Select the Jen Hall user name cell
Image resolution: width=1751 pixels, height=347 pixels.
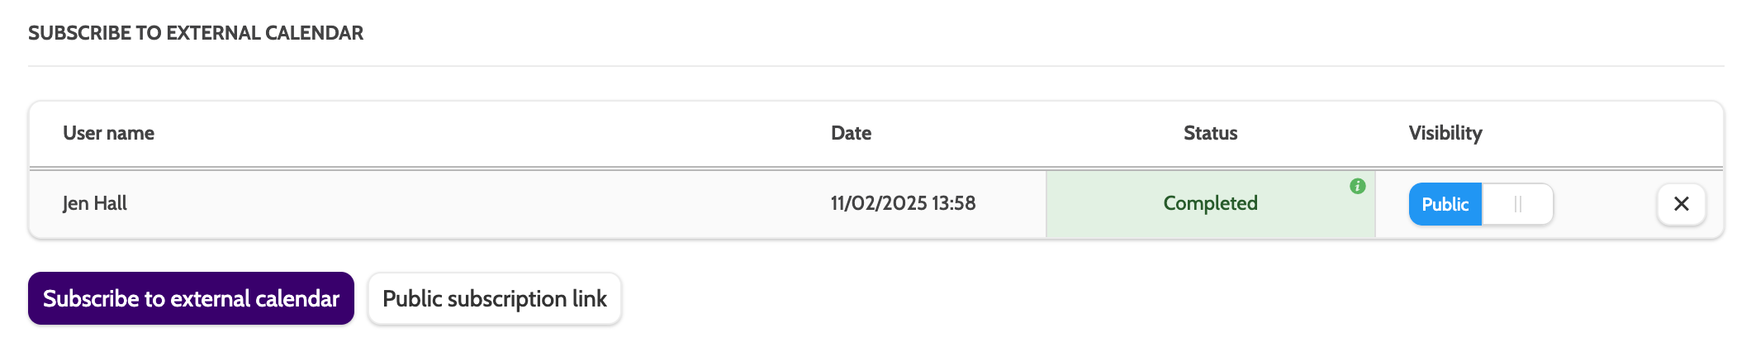coord(95,203)
